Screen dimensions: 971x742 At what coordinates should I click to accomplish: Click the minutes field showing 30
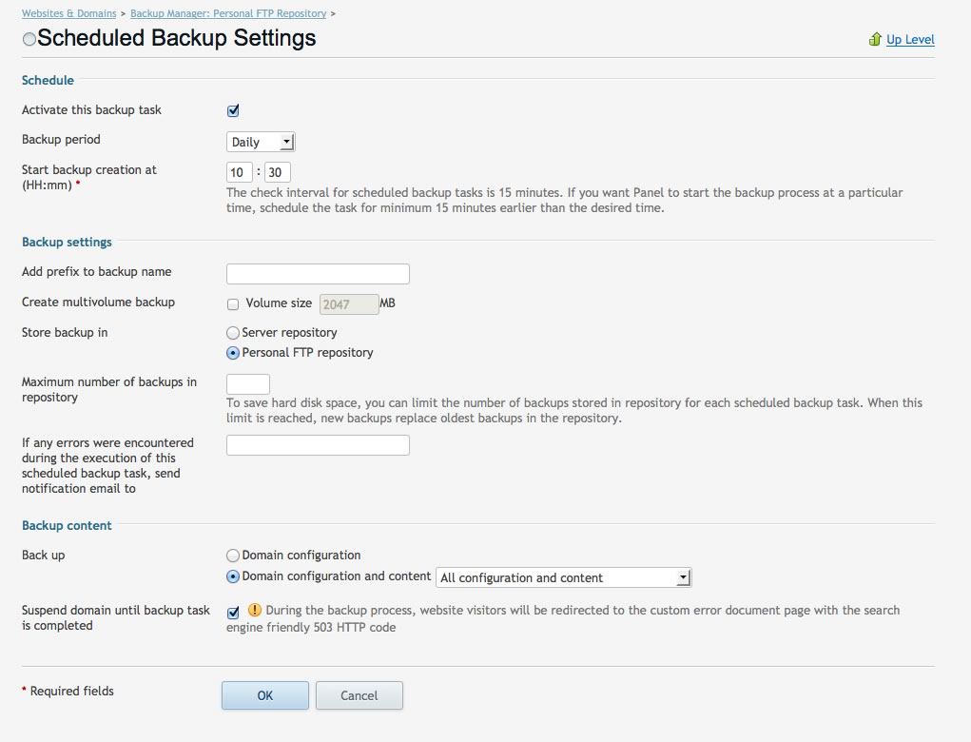coord(277,171)
